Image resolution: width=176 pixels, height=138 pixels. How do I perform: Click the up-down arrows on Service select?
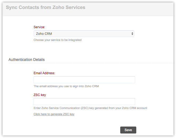[x=132, y=34]
